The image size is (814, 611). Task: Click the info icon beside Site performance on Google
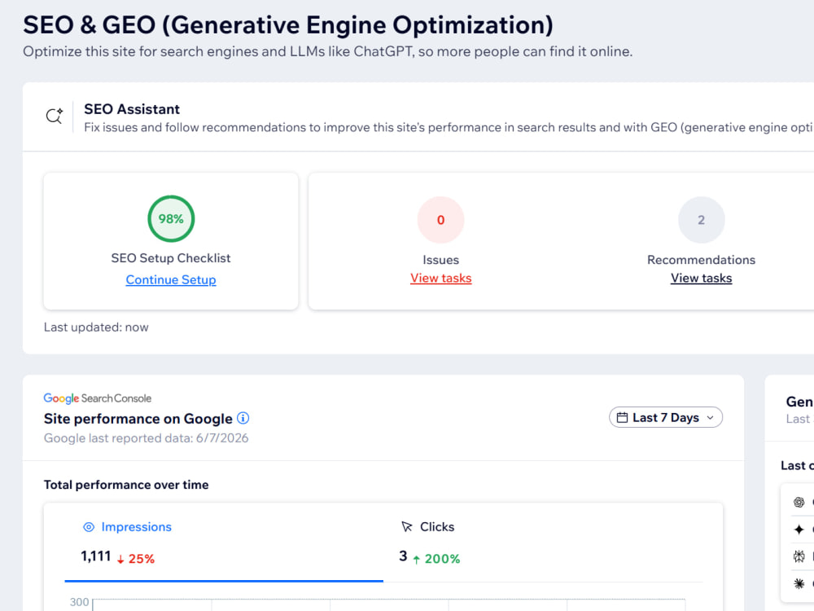[243, 418]
